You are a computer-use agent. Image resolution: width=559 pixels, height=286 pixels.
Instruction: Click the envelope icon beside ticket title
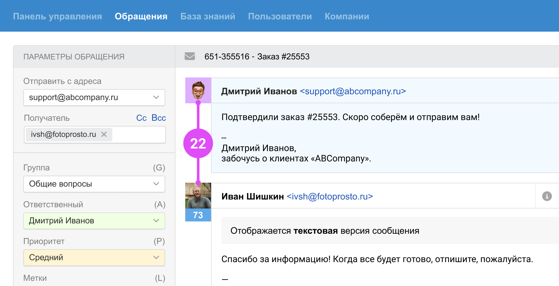click(190, 56)
